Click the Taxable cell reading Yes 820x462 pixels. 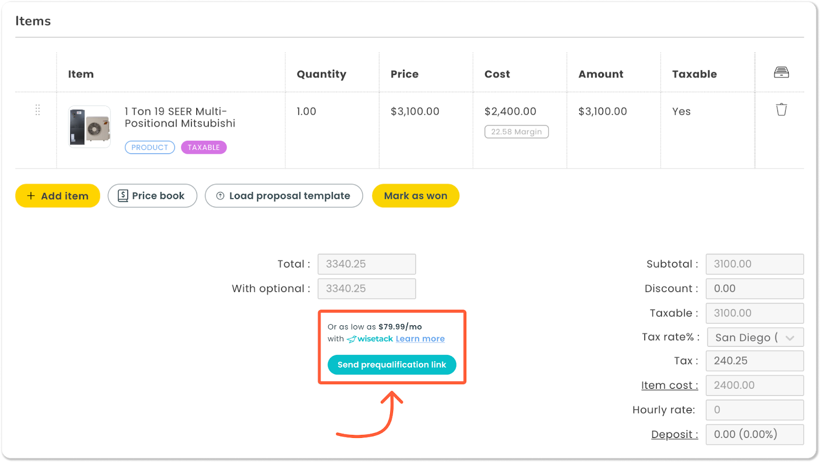tap(682, 111)
